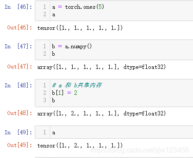Click line 3 'b' in cell 48

tap(53, 101)
